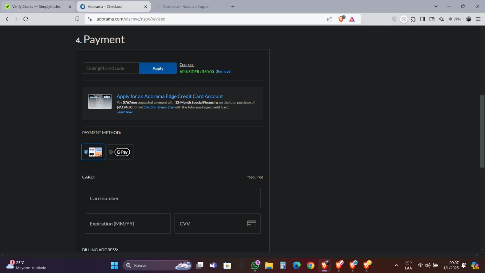Click the Card number field
This screenshot has width=485, height=273.
point(173,198)
